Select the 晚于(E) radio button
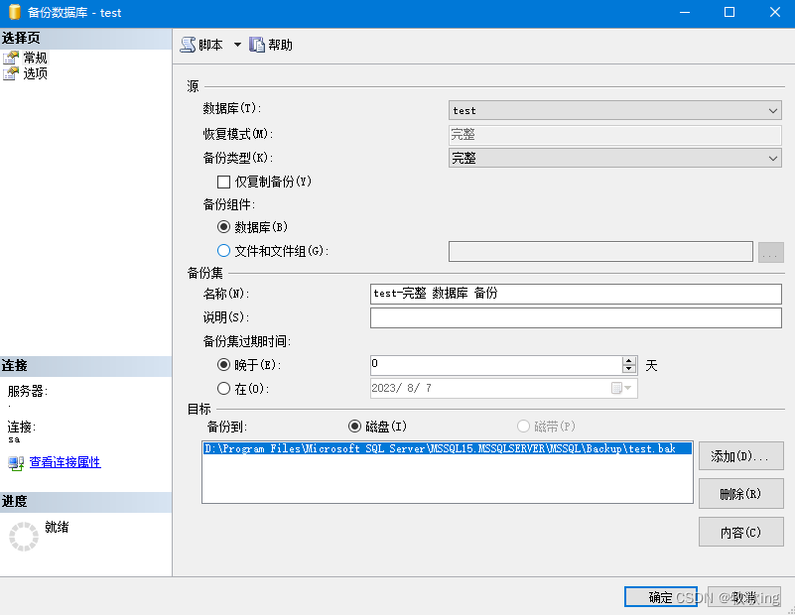The image size is (795, 615). (x=223, y=365)
